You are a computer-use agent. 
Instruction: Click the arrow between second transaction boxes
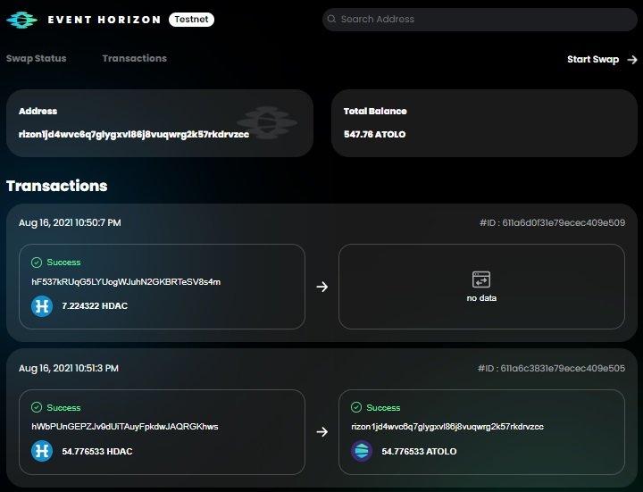321,432
